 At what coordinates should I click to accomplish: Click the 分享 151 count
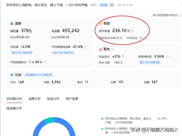[121, 82]
